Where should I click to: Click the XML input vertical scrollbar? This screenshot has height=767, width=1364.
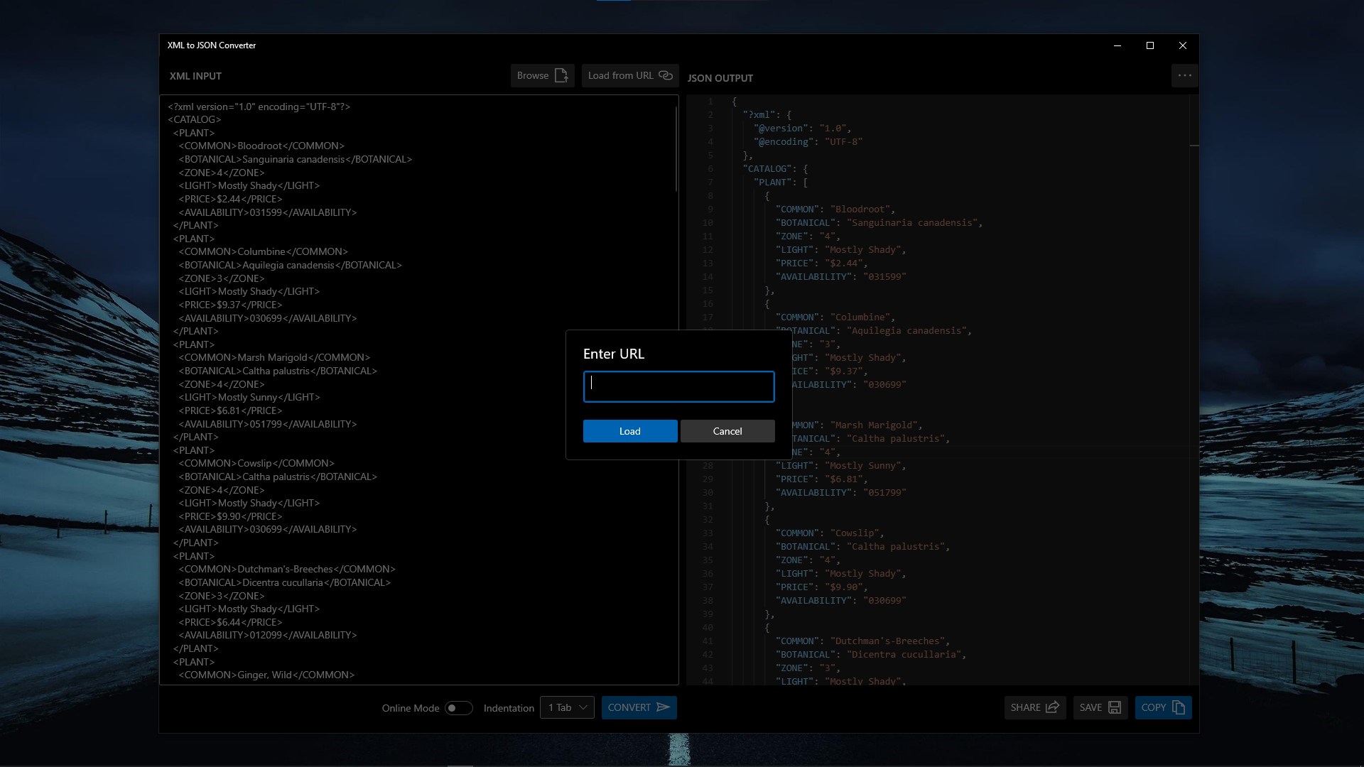coord(676,149)
